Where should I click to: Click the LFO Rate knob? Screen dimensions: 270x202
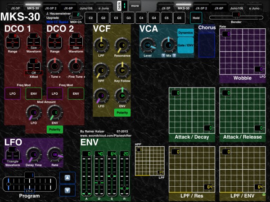click(55, 155)
